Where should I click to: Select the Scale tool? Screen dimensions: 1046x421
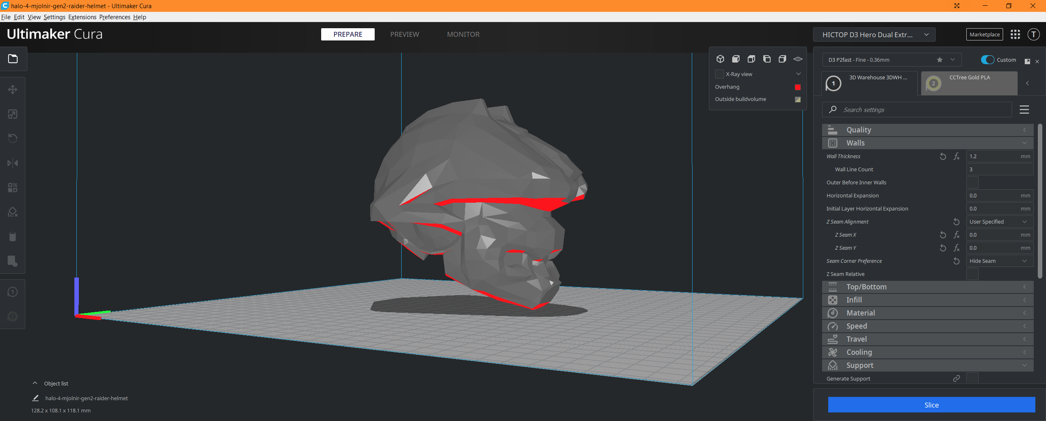(x=13, y=114)
